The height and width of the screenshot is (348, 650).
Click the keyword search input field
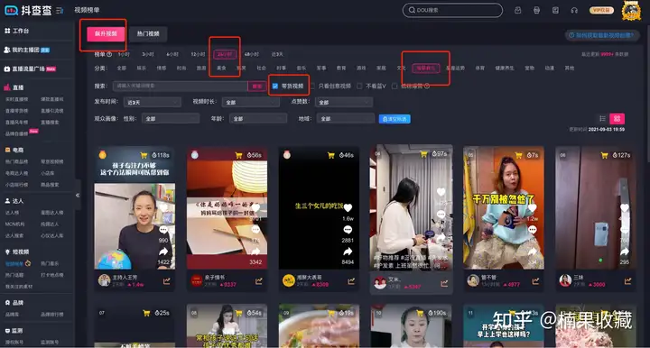(x=181, y=86)
